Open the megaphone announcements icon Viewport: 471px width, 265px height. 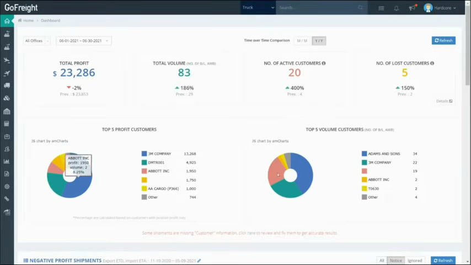coord(412,8)
